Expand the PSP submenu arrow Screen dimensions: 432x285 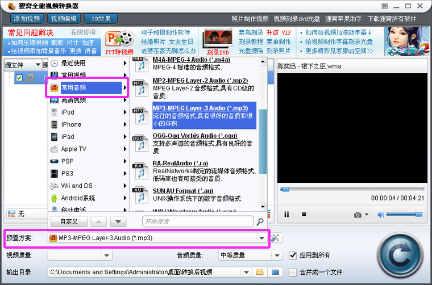(125, 161)
